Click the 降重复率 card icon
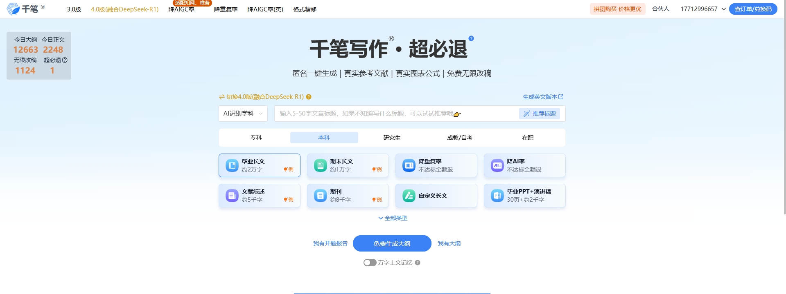Image resolution: width=786 pixels, height=294 pixels. tap(409, 165)
